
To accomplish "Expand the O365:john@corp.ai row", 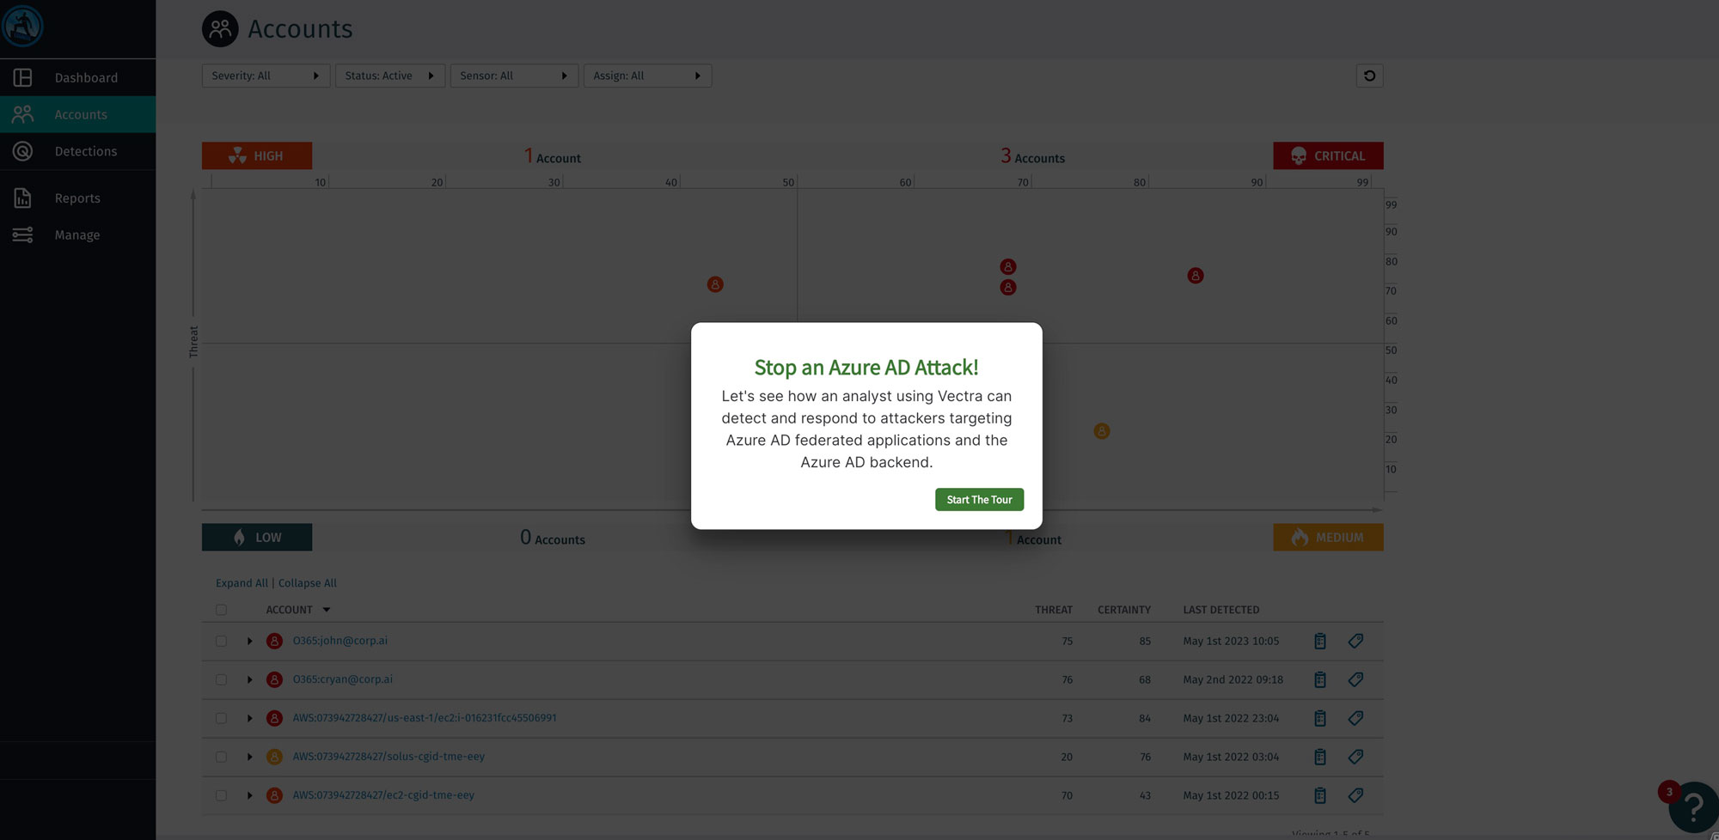I will 250,642.
